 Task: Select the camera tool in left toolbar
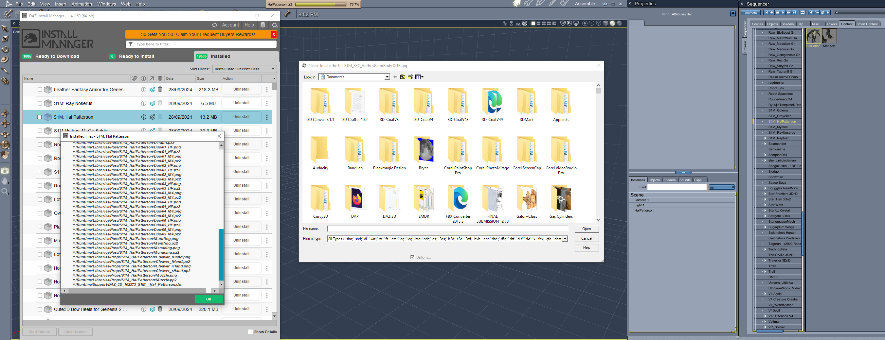pos(5,171)
